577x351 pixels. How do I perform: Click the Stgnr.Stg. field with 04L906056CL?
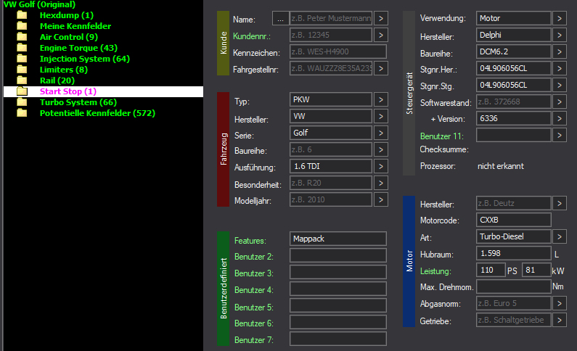click(514, 86)
